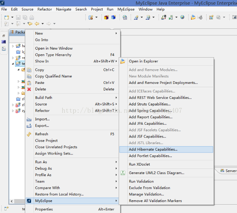
Task: Click the UML2 class diagram icon
Action: point(123,173)
